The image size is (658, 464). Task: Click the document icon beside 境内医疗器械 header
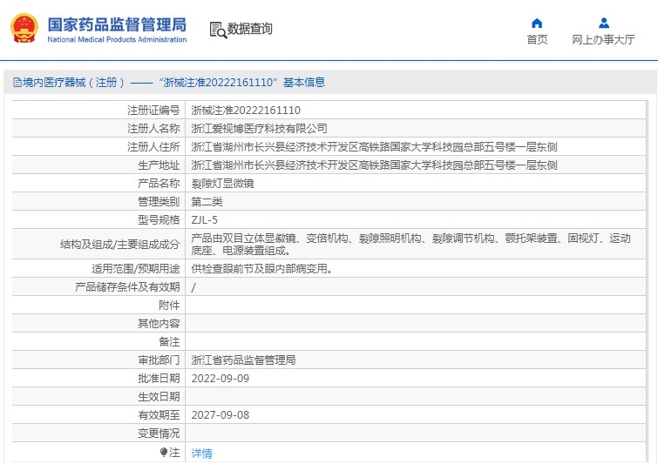pos(17,83)
